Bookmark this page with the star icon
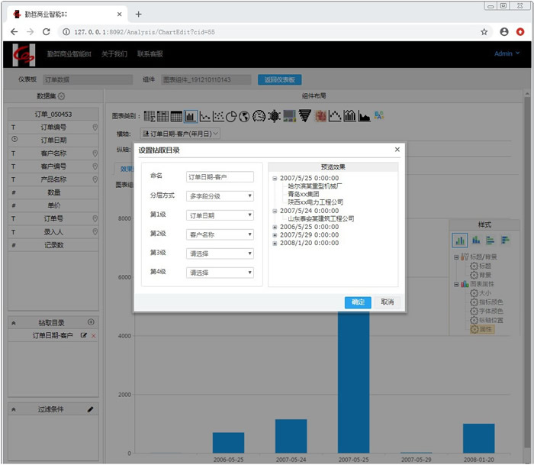This screenshot has height=465, width=534. [484, 32]
